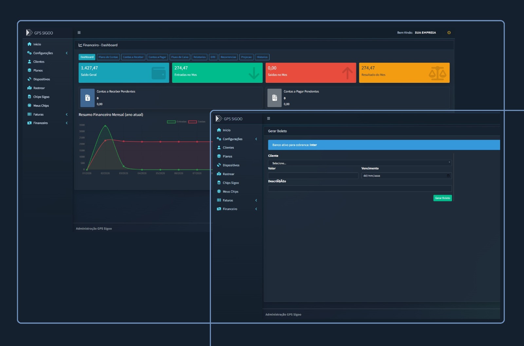Open the Cliente Selecione dropdown

(x=360, y=163)
